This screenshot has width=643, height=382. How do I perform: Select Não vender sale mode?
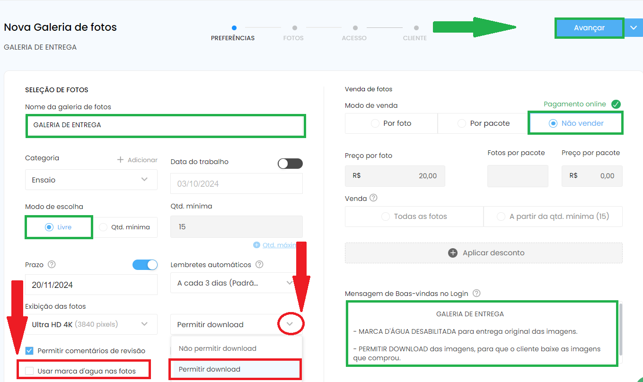[x=575, y=123]
